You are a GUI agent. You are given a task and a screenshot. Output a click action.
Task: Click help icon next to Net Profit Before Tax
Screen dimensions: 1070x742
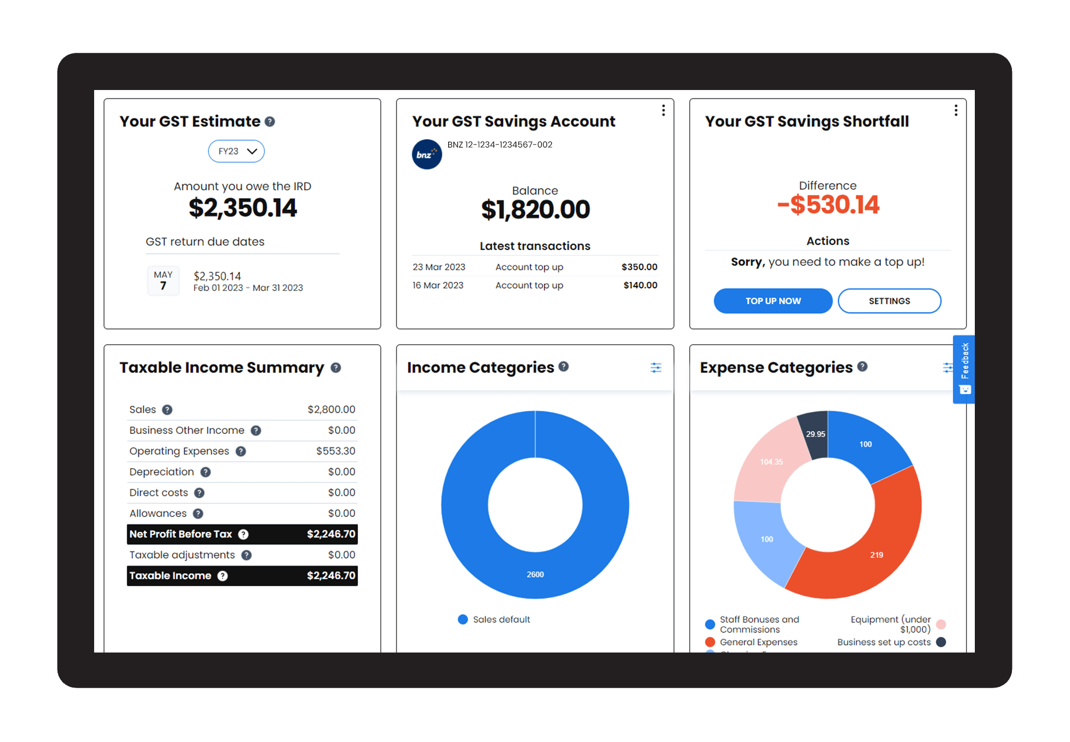[244, 534]
